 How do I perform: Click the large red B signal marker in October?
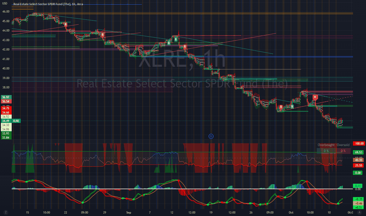(315, 97)
